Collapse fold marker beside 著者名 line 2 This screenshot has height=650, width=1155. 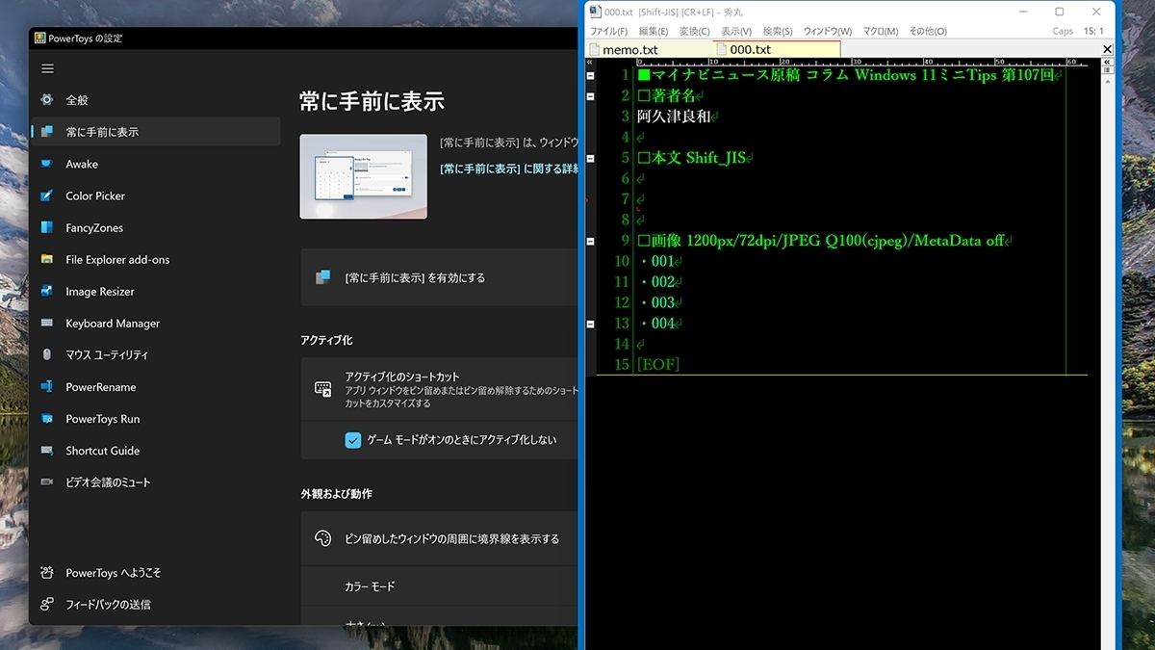coord(590,96)
